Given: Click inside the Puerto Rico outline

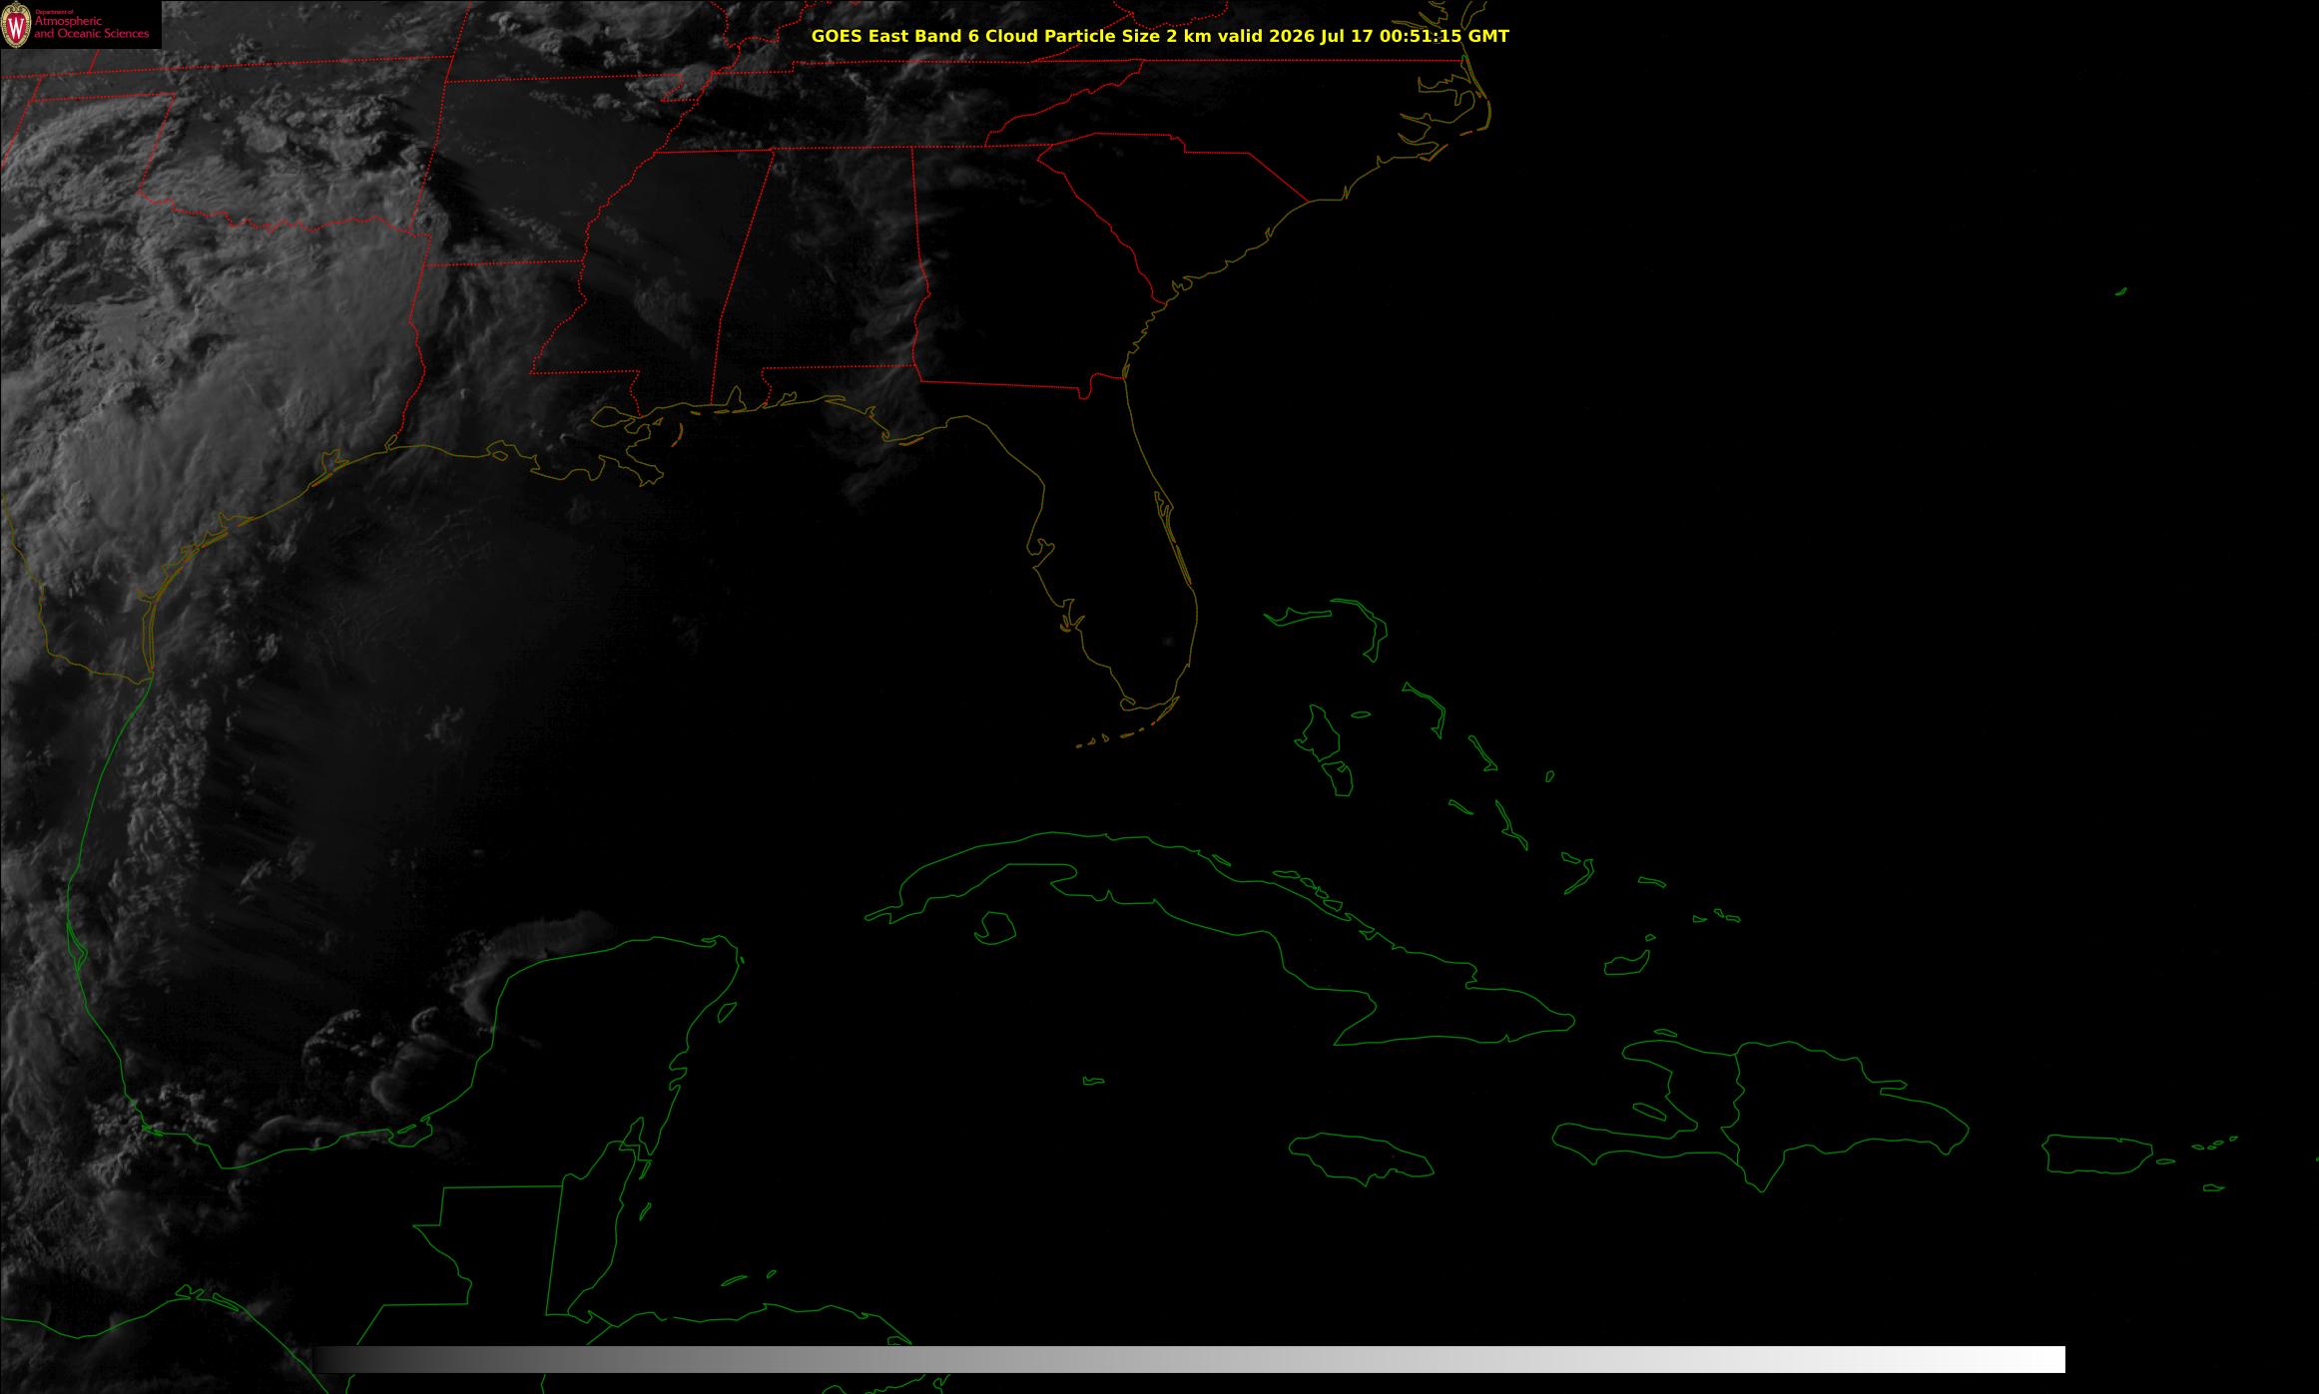Looking at the screenshot, I should [2098, 1154].
